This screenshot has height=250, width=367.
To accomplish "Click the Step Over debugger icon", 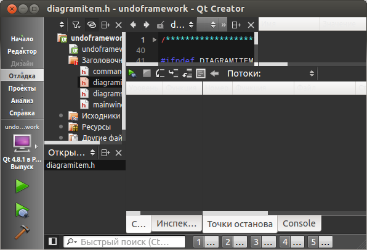I will tap(160, 73).
